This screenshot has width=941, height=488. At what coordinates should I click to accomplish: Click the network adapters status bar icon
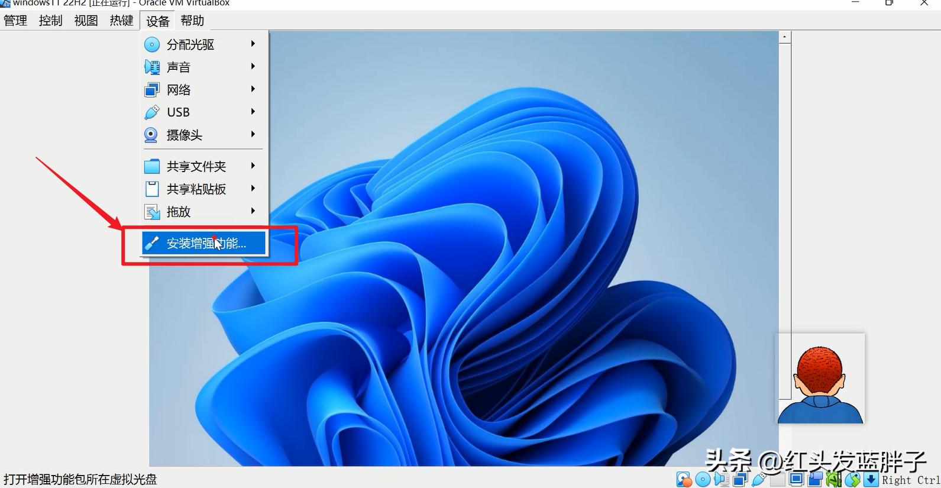740,480
